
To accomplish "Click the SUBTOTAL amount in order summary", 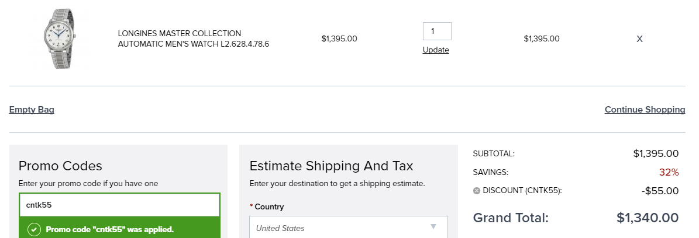I will (656, 154).
